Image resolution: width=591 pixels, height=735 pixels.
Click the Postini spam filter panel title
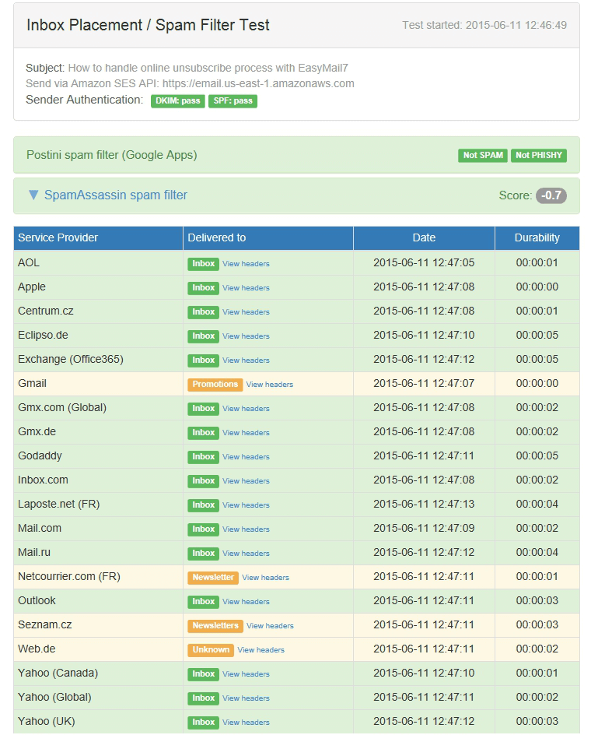(111, 155)
